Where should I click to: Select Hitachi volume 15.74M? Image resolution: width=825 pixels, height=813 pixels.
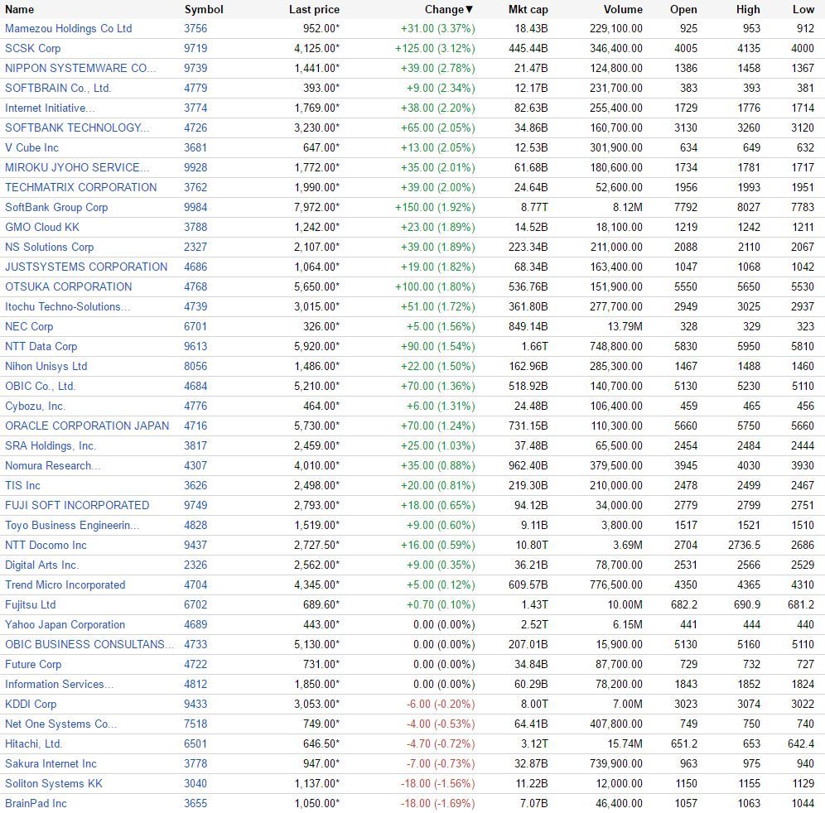click(x=625, y=743)
